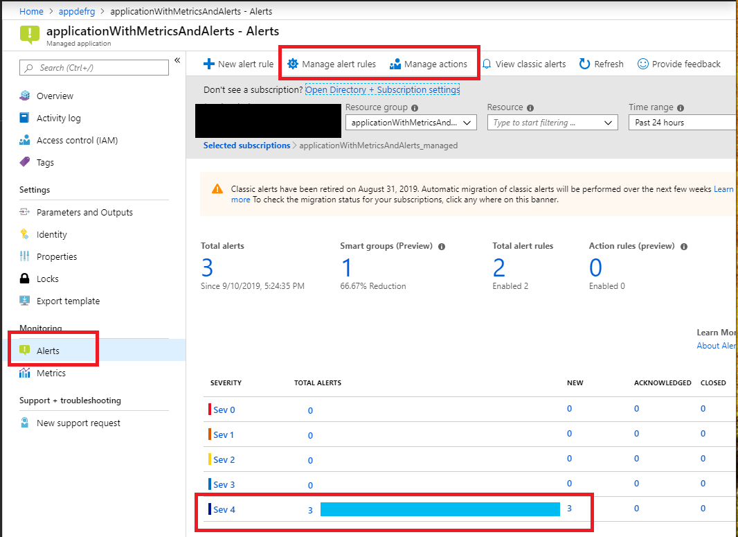Open the Sev 3 severity row link
Image resolution: width=738 pixels, height=537 pixels.
pos(224,485)
